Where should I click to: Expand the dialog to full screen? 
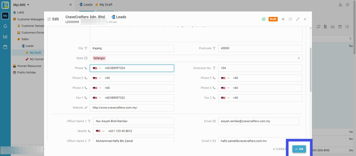[x=298, y=19]
